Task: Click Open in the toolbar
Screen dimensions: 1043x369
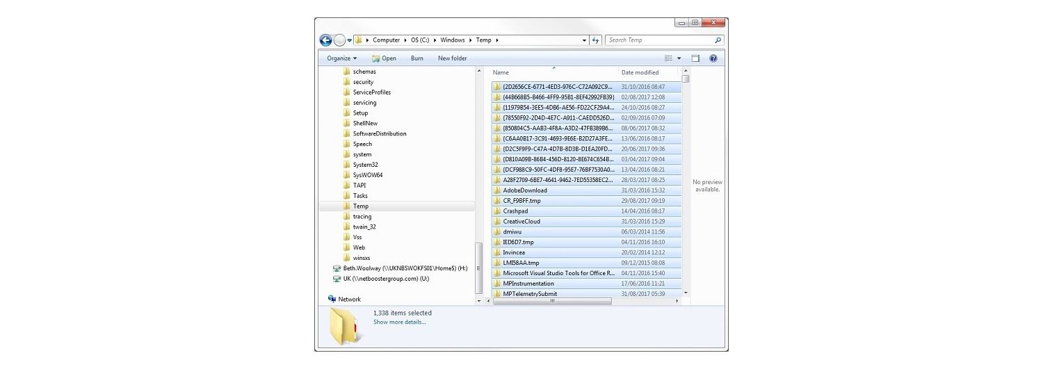Action: coord(384,58)
